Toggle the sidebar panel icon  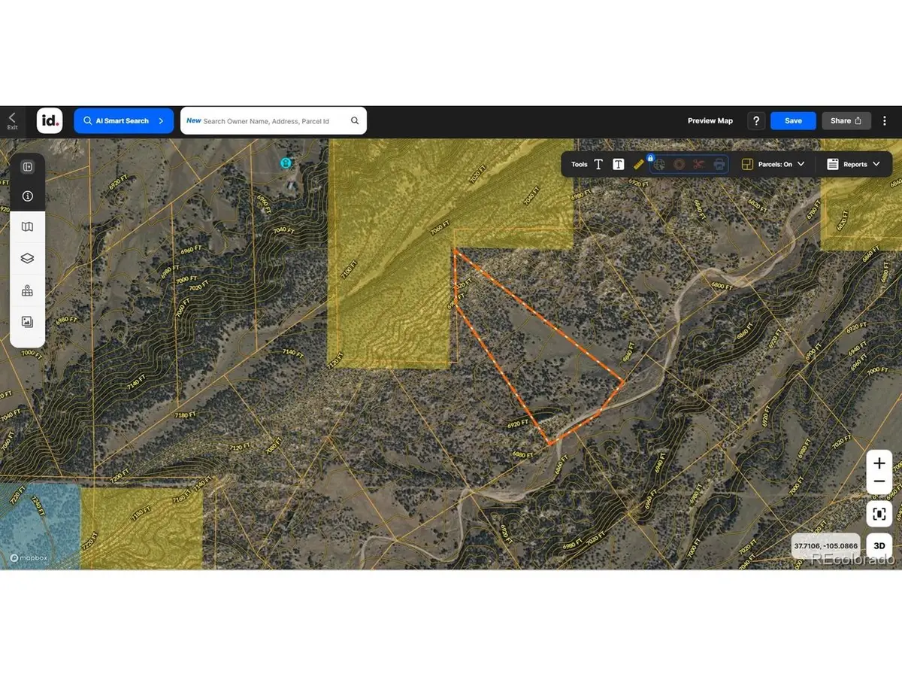pos(27,167)
